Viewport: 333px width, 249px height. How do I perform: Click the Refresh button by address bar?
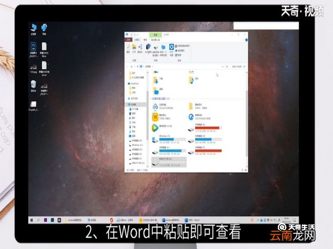(x=227, y=66)
